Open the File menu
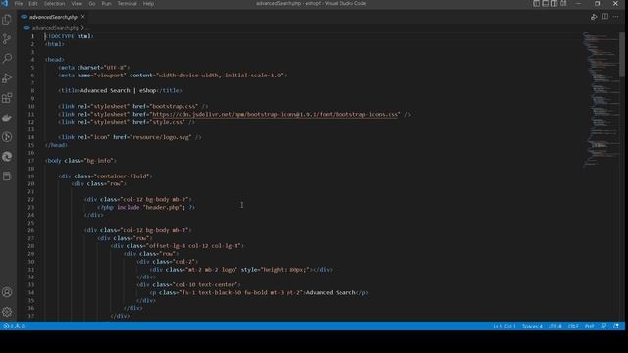 [x=19, y=3]
